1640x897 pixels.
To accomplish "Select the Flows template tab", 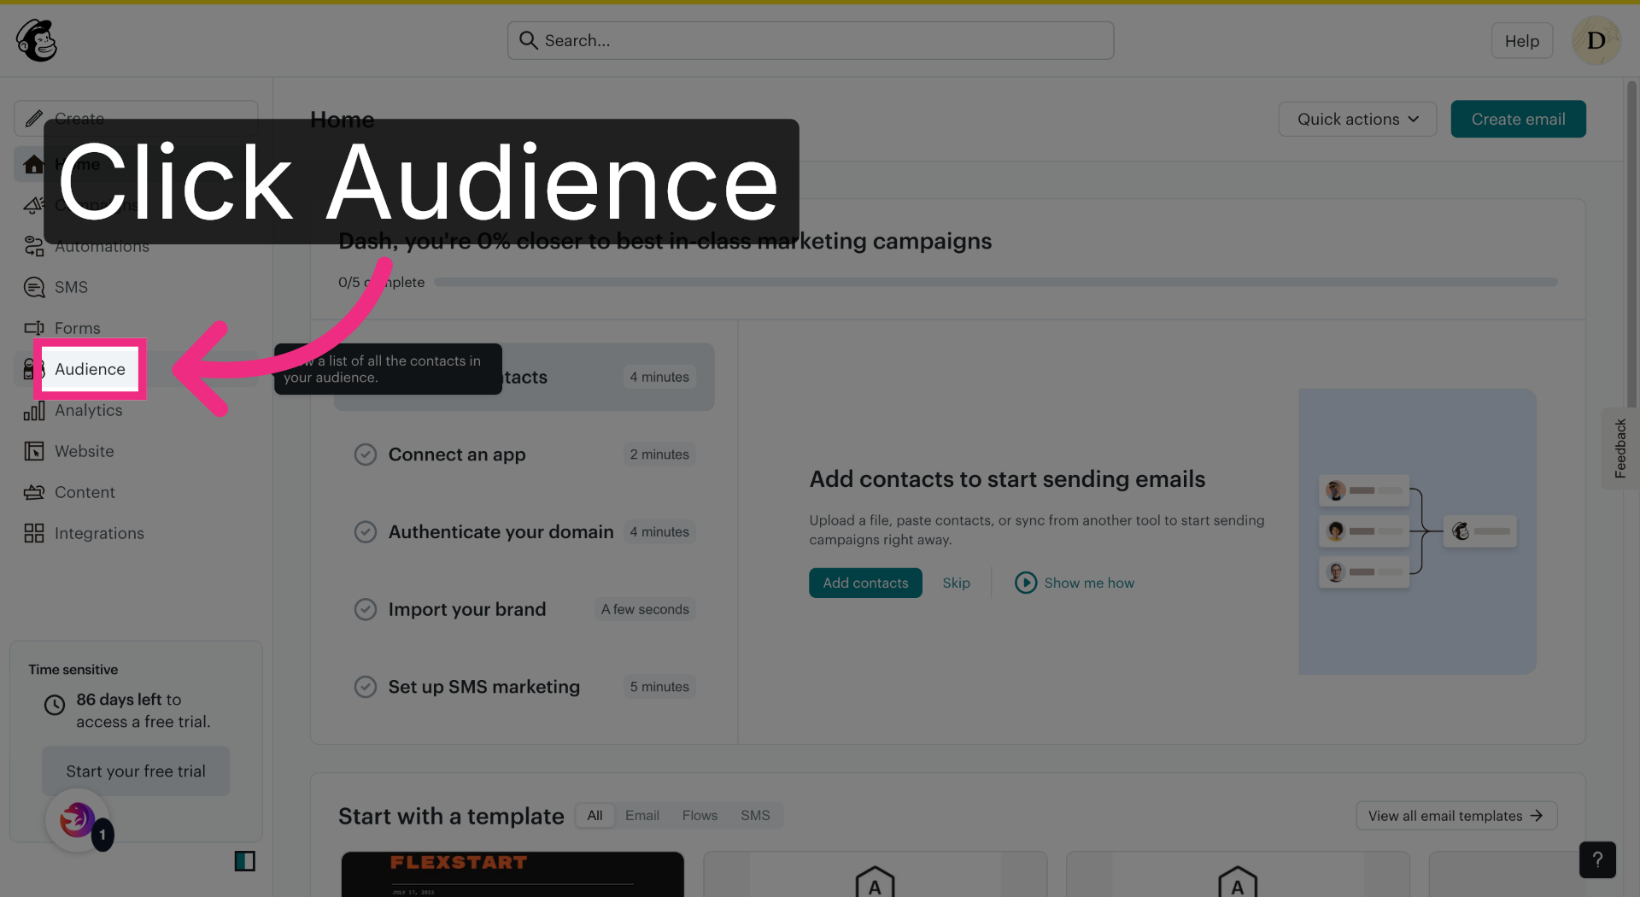I will tap(700, 816).
